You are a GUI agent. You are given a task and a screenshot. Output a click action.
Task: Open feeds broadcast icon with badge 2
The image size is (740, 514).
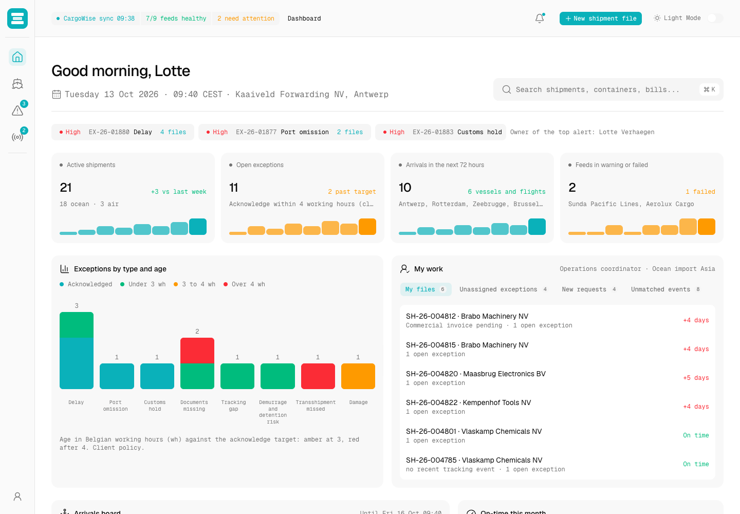click(x=17, y=137)
